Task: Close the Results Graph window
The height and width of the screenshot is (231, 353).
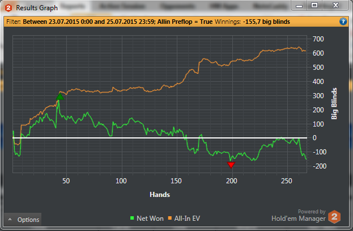Action: click(335, 6)
